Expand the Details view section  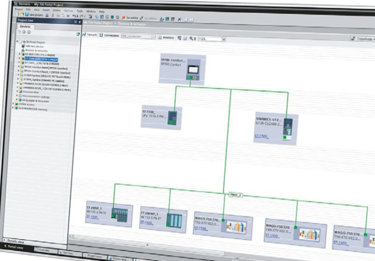(4, 240)
